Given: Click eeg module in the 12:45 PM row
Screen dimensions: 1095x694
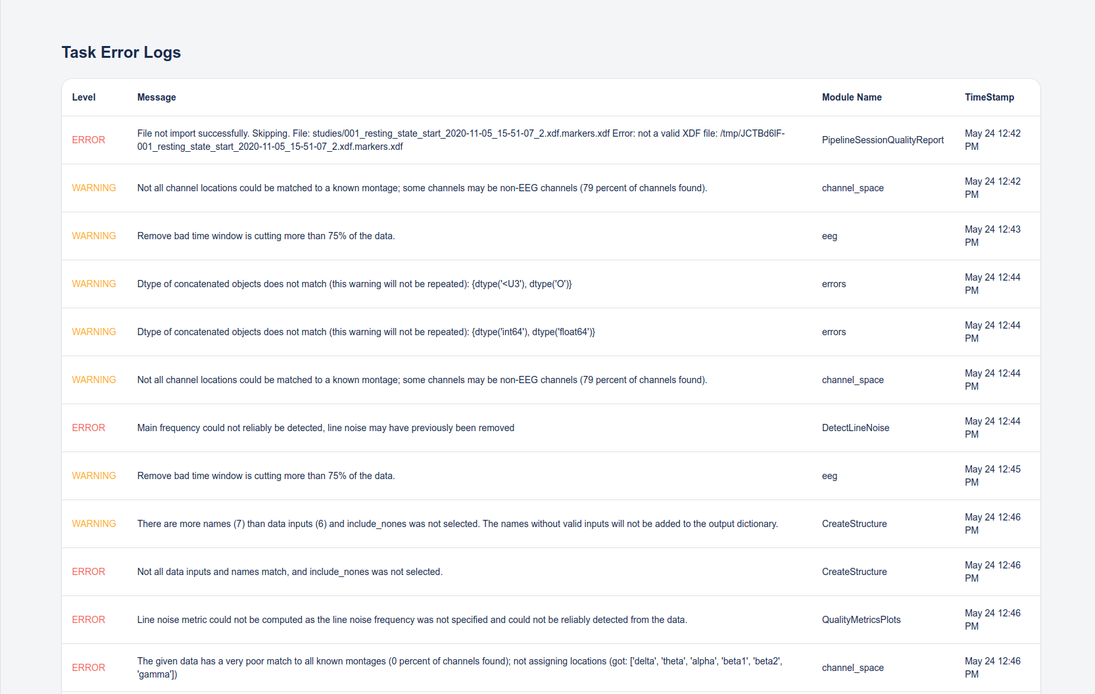Looking at the screenshot, I should [x=829, y=476].
